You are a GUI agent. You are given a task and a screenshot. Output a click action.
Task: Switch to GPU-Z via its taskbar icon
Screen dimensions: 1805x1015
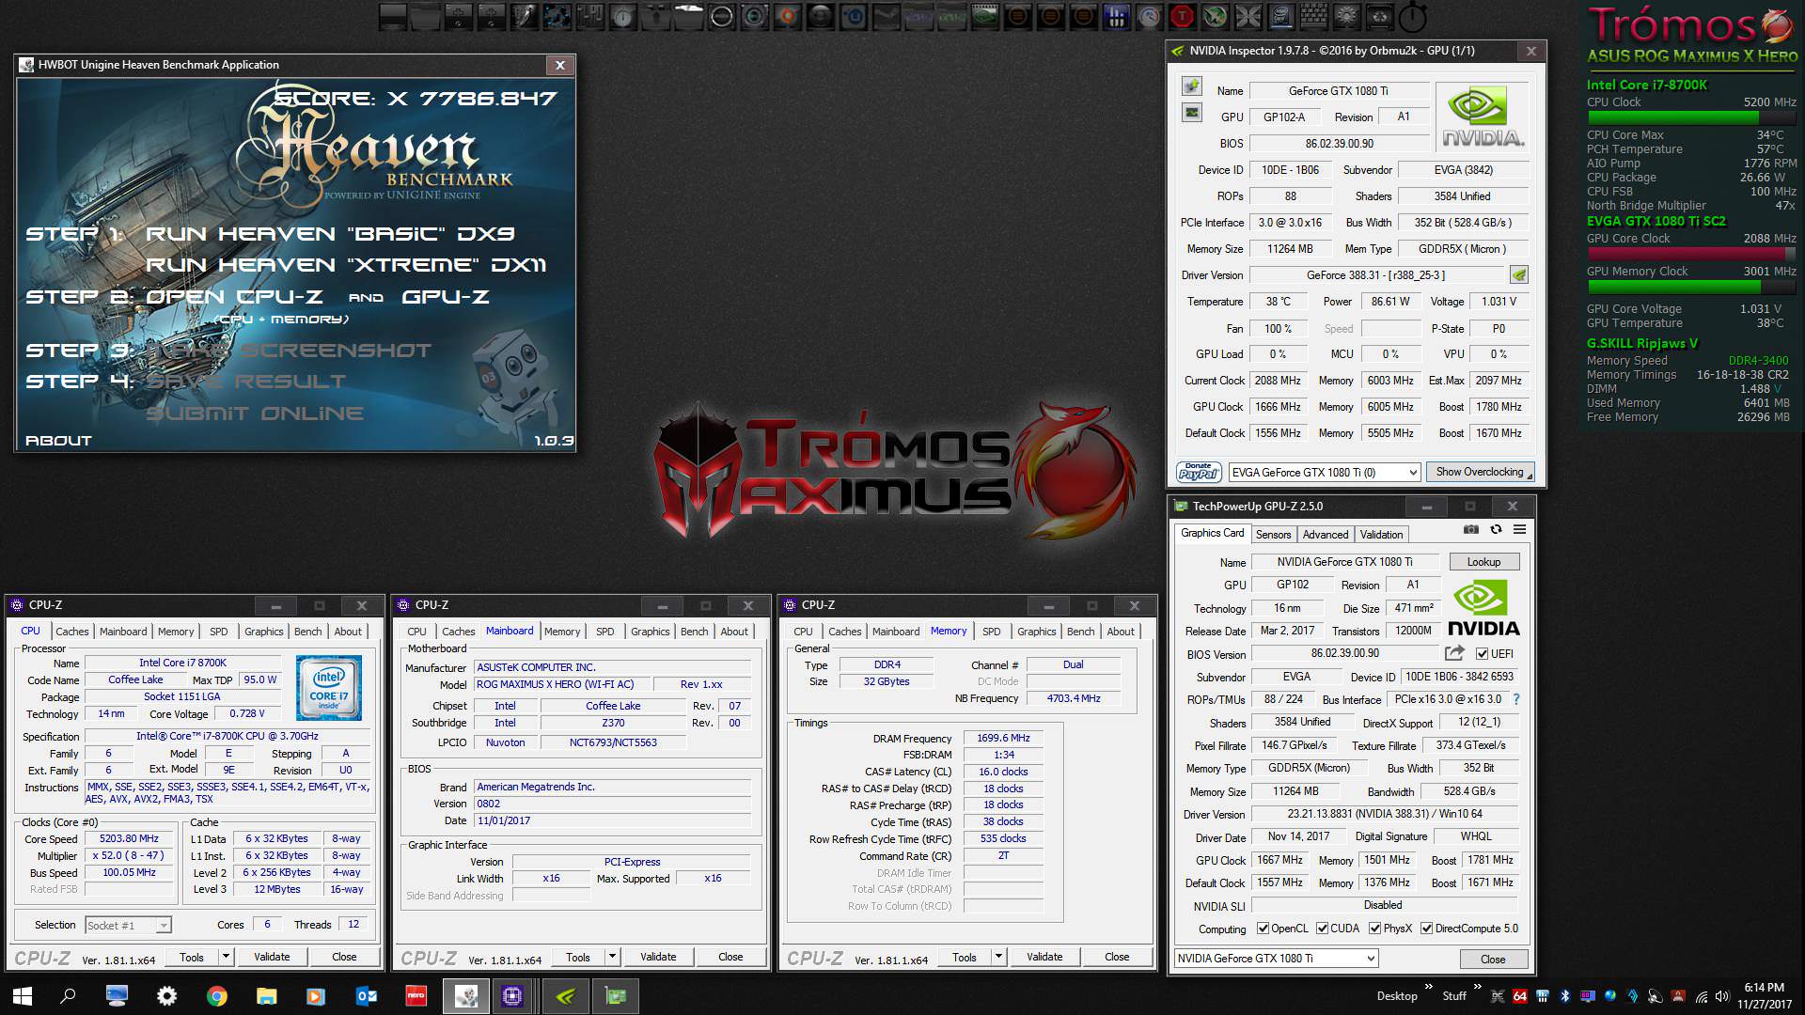(616, 996)
